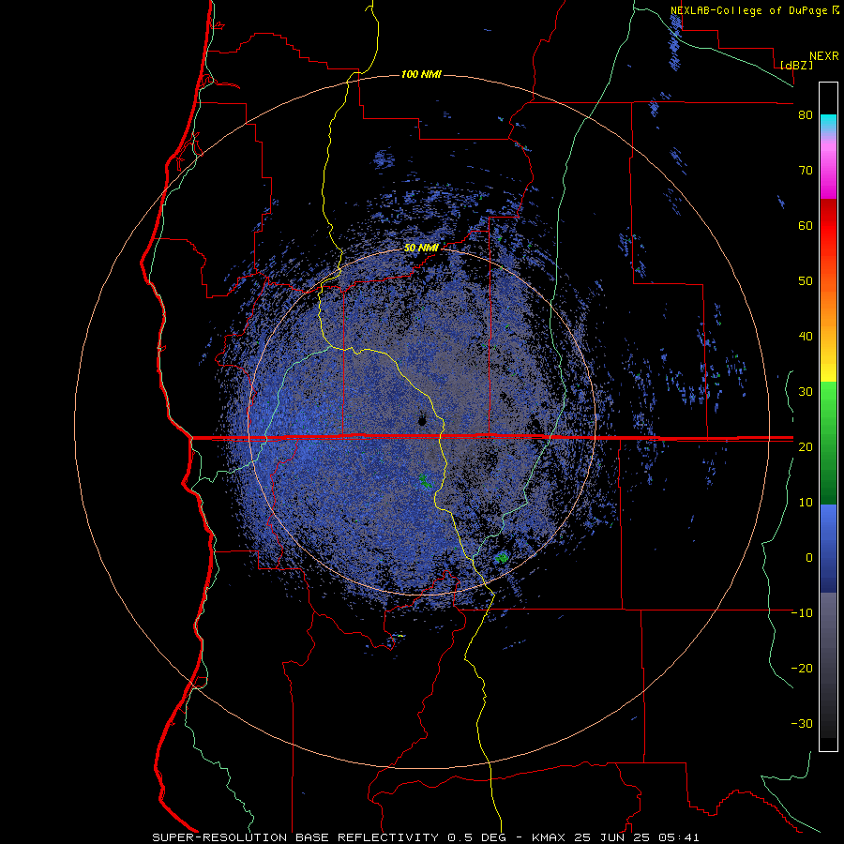Click the black radar site marker at center

[x=422, y=420]
